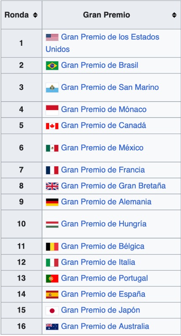
Task: Sort table by Ronda column arrows
Action: point(35,15)
